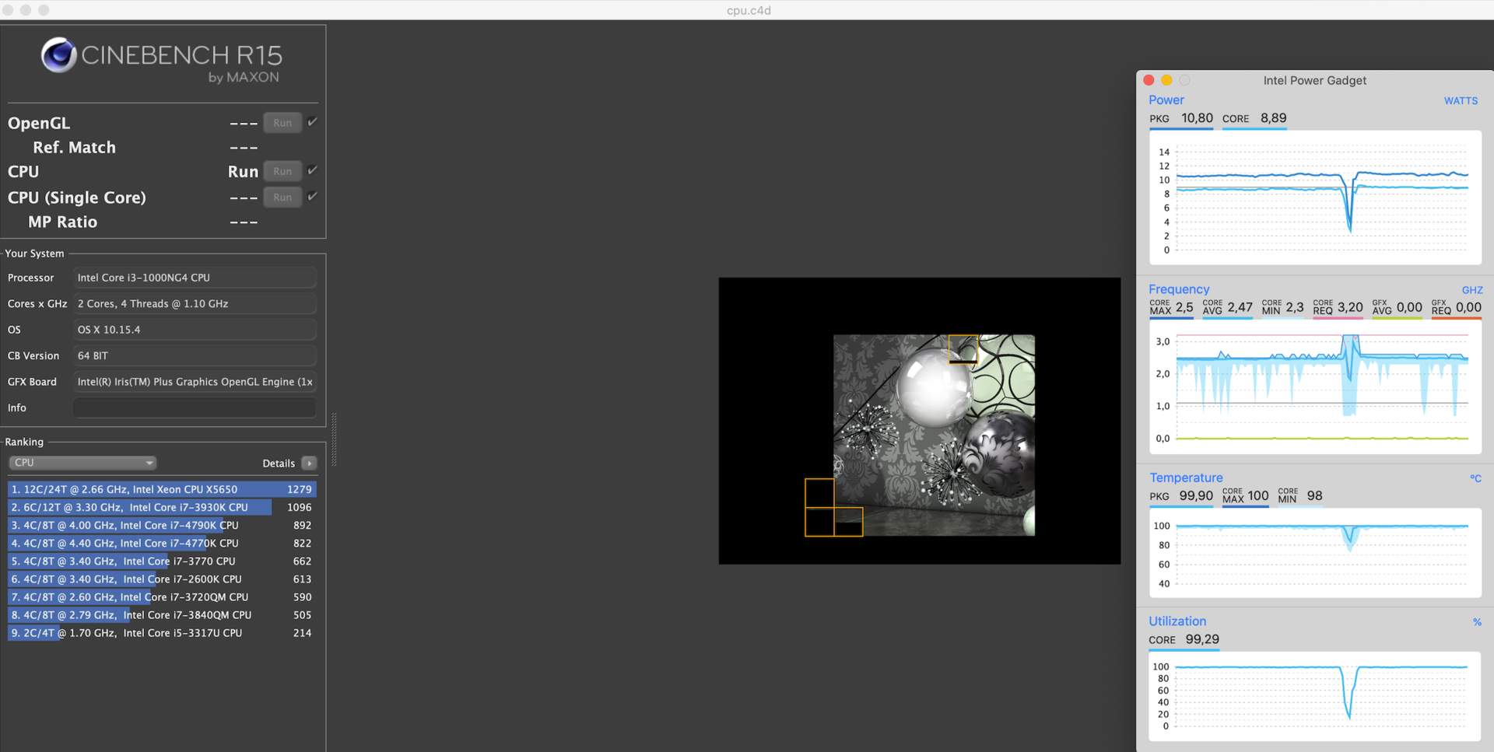Select ranking row Intel Core i7-4770K CPU
Screen dimensions: 1494x752
[162, 543]
